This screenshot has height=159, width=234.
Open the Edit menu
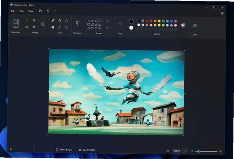click(x=21, y=11)
